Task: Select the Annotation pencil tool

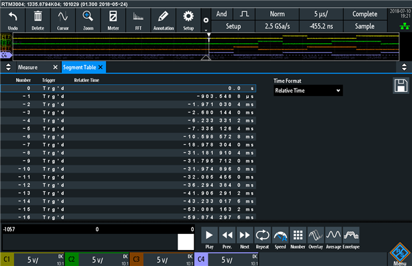Action: click(164, 20)
